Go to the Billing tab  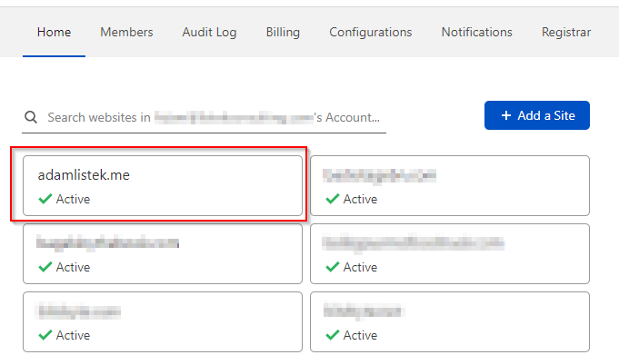click(283, 32)
